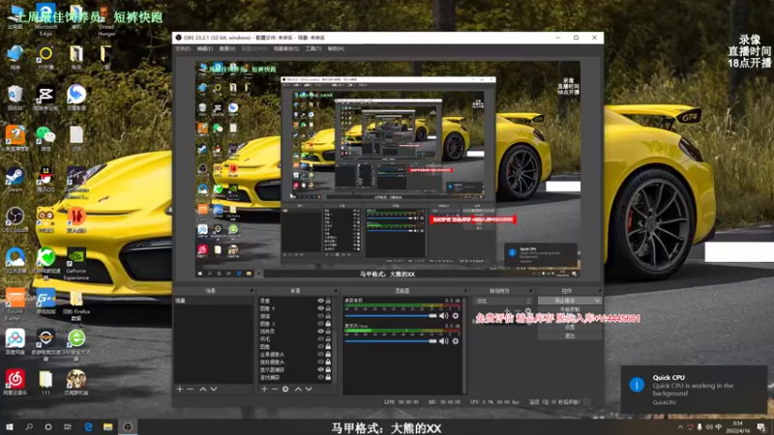Move source down with Sources panel arrow
Image resolution: width=774 pixels, height=435 pixels.
pyautogui.click(x=309, y=390)
